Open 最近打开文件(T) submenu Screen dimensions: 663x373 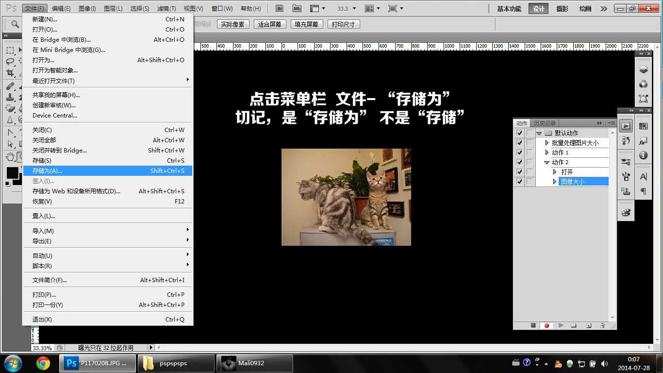point(108,81)
